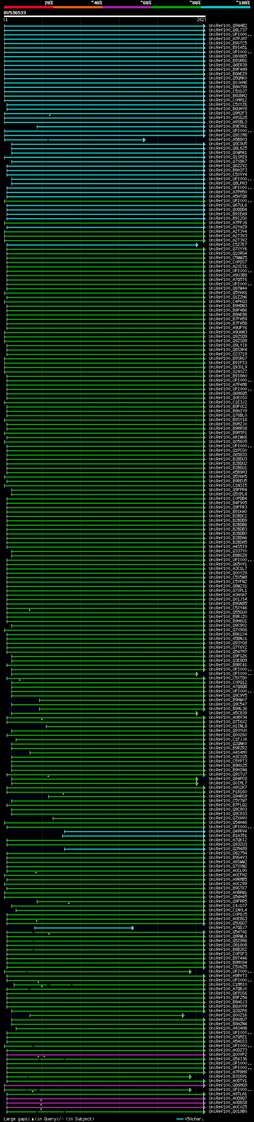Open hit UniRef100_B9IA51
The image size is (254, 1122).
click(228, 47)
